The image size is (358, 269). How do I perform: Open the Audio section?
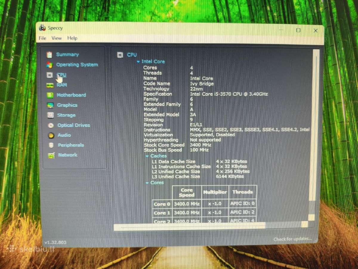(x=64, y=135)
